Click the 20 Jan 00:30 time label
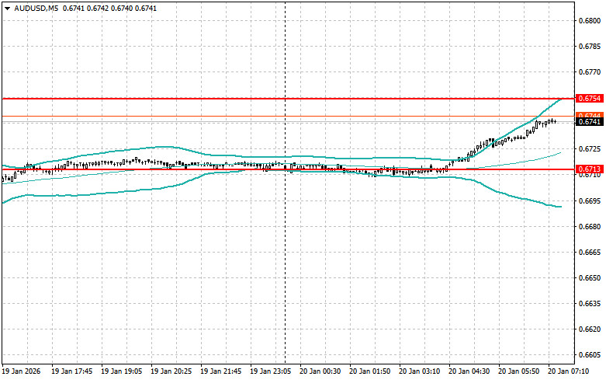This screenshot has width=606, height=380. [320, 371]
